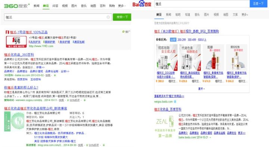Open 面部护肤 sublink in the 1号店 ad
This screenshot has height=147, width=269.
click(x=50, y=42)
